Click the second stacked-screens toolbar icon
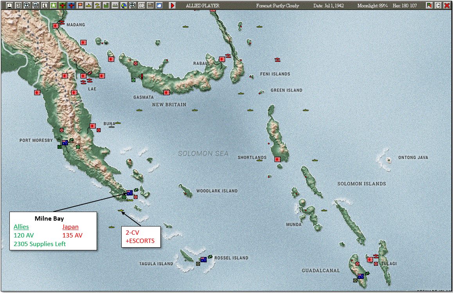453x293 pixels. (x=36, y=5)
